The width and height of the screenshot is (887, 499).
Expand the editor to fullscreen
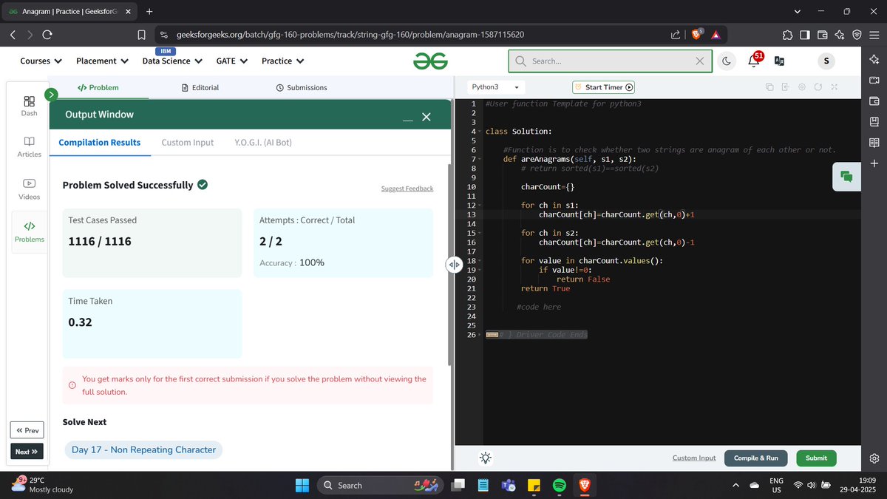click(835, 87)
